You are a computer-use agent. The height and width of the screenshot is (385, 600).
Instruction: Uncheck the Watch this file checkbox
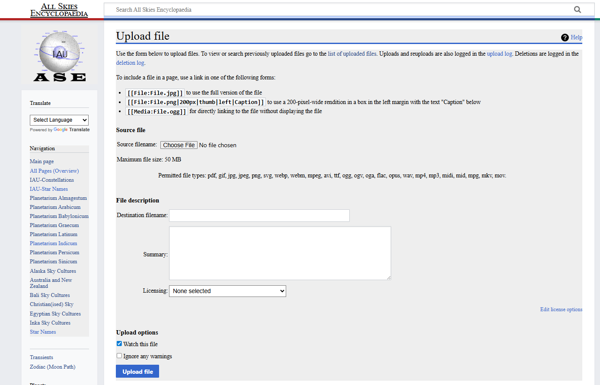(x=119, y=344)
